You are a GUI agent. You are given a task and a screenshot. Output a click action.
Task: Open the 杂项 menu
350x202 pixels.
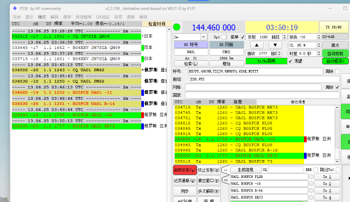(118, 17)
